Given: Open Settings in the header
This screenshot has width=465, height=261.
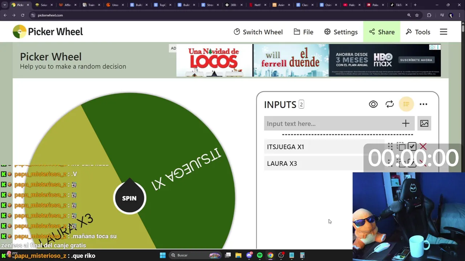Looking at the screenshot, I should pos(341,32).
